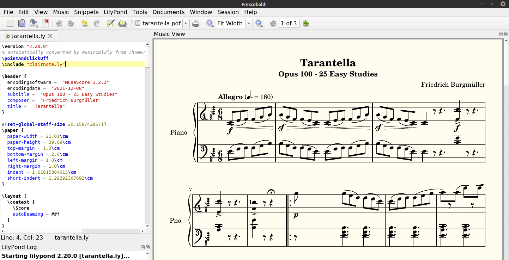
Task: Go to next page with green arrow
Action: pos(306,23)
